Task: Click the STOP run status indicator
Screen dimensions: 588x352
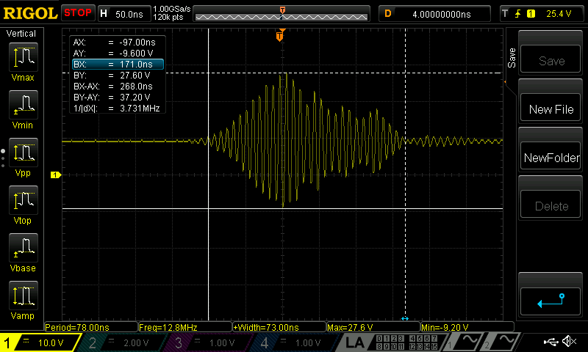Action: 77,12
